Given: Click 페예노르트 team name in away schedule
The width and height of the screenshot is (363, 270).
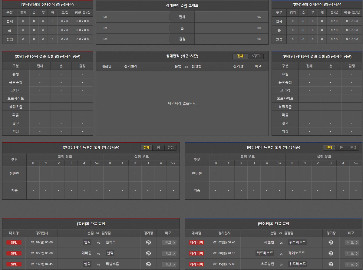Looking at the screenshot, I should (296, 253).
